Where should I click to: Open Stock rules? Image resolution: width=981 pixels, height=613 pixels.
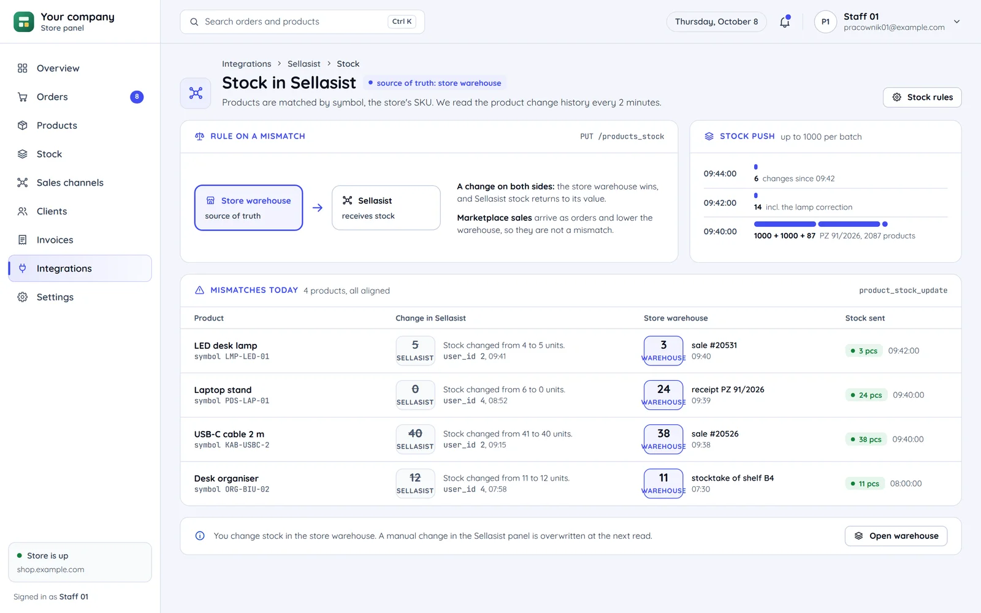922,97
